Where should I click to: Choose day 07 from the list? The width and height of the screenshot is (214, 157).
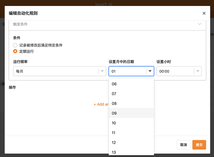pyautogui.click(x=131, y=94)
